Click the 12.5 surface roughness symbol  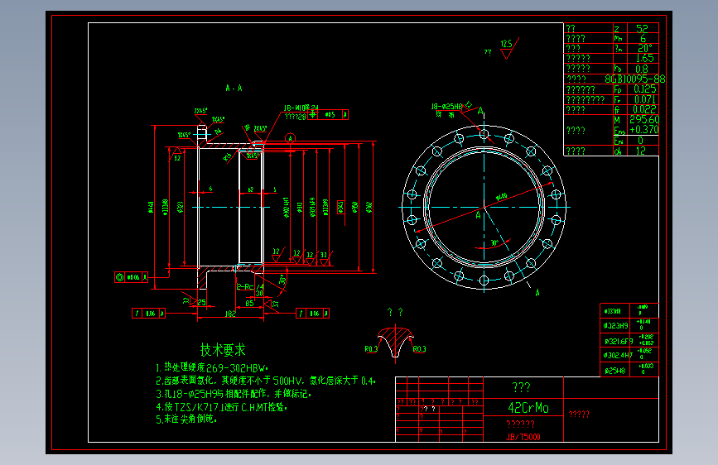(x=508, y=49)
